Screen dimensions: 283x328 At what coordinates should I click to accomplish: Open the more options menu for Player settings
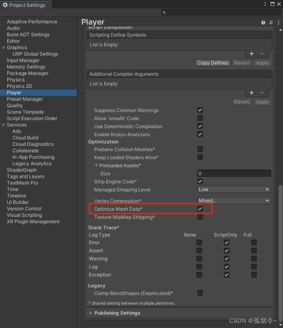coord(278,23)
